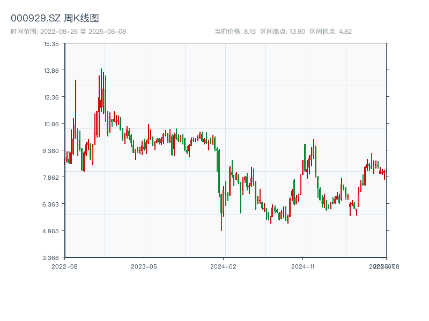
Task: Click the 当前价格 8.15 label
Action: point(235,32)
